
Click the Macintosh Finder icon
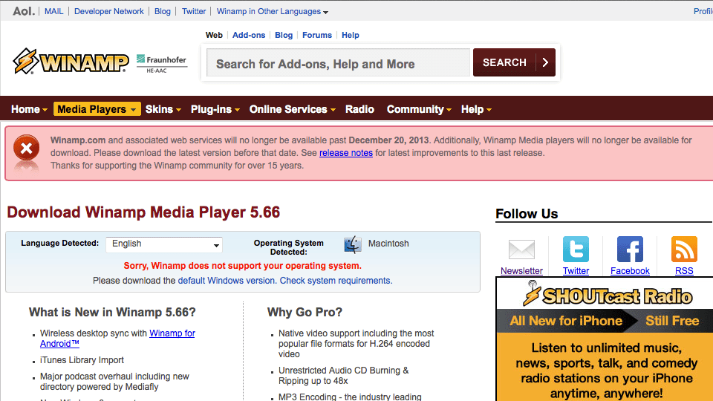pyautogui.click(x=352, y=244)
